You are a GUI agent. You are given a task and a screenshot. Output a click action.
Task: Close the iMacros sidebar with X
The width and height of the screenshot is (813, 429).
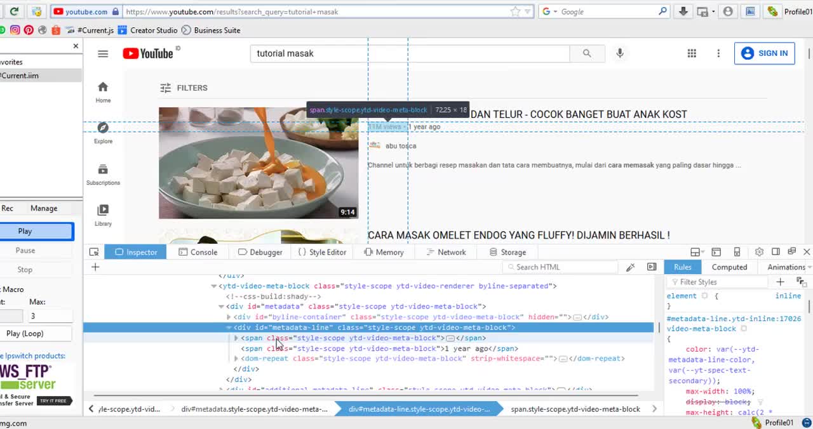click(76, 46)
